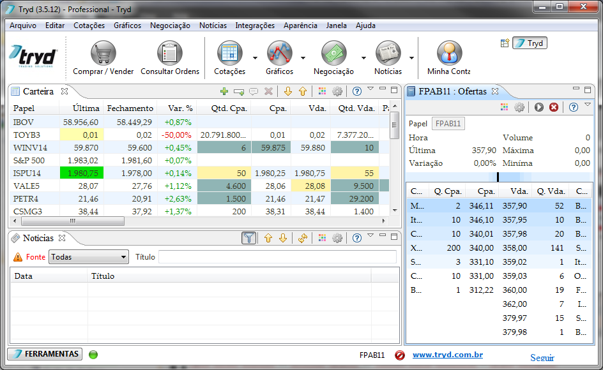Click Carteira vertical scrollbar thumb
The width and height of the screenshot is (603, 370).
(x=394, y=125)
